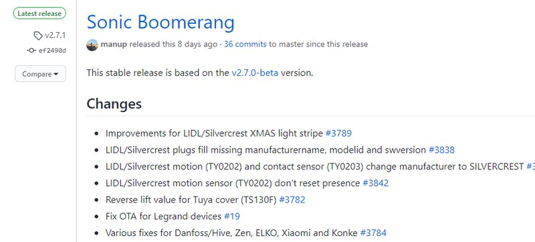Image resolution: width=535 pixels, height=242 pixels.
Task: Open issue #3842 about motion sensor presence
Action: [x=375, y=183]
